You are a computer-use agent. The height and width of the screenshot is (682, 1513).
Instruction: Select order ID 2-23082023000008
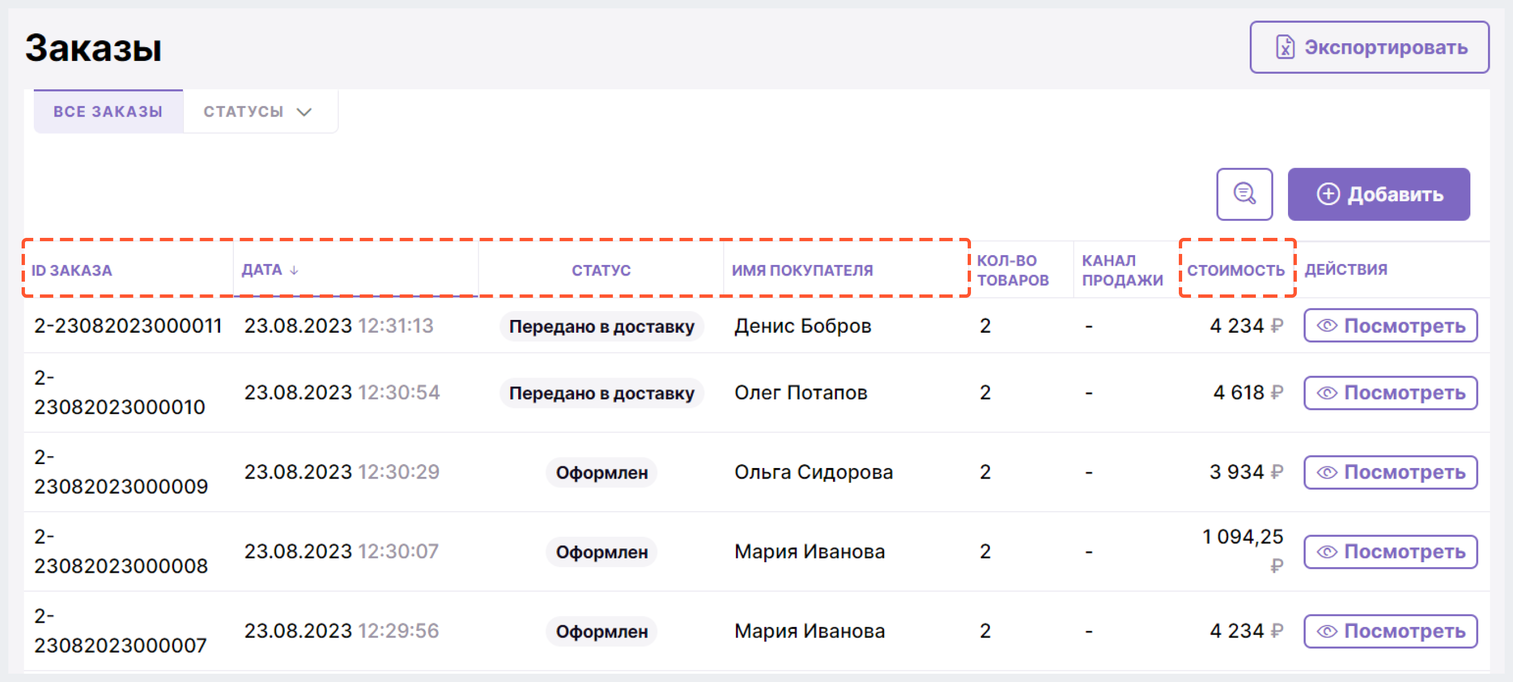[120, 552]
